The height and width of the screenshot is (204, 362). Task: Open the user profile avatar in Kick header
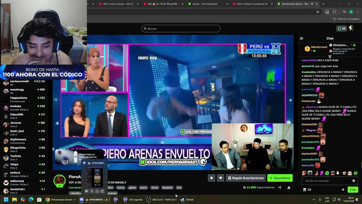pos(351,28)
